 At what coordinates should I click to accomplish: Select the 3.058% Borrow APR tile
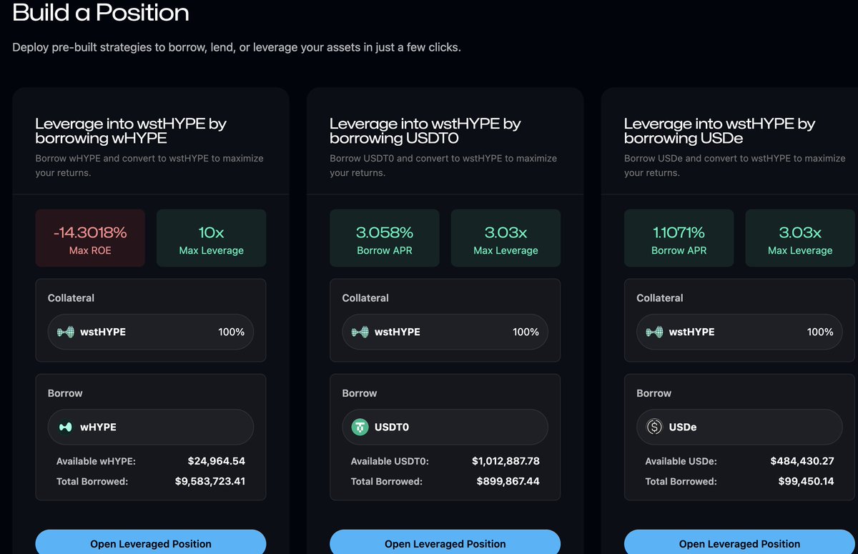385,238
